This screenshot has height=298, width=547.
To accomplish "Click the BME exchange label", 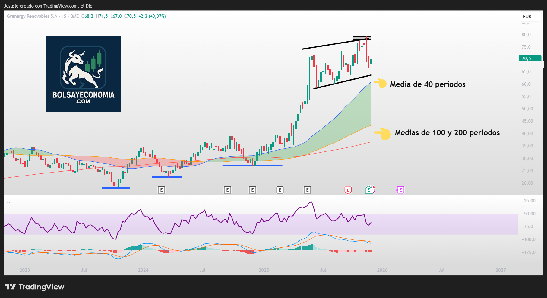I will pyautogui.click(x=74, y=16).
